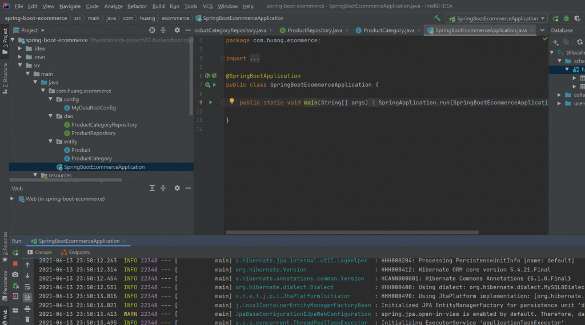Click the locate target icon in Project panel
The width and height of the screenshot is (585, 325).
[x=152, y=30]
